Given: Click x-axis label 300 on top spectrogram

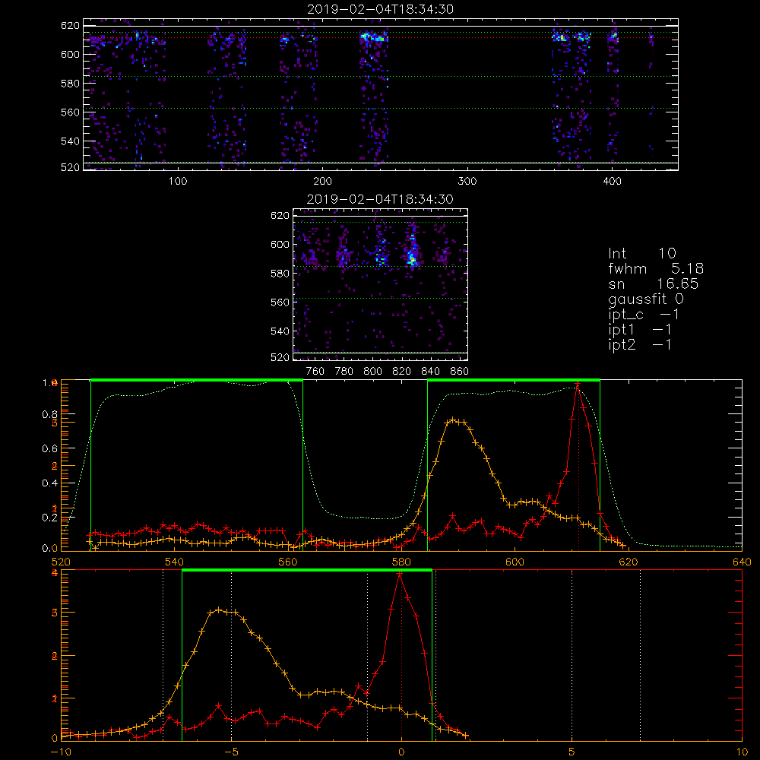Looking at the screenshot, I should tap(467, 182).
